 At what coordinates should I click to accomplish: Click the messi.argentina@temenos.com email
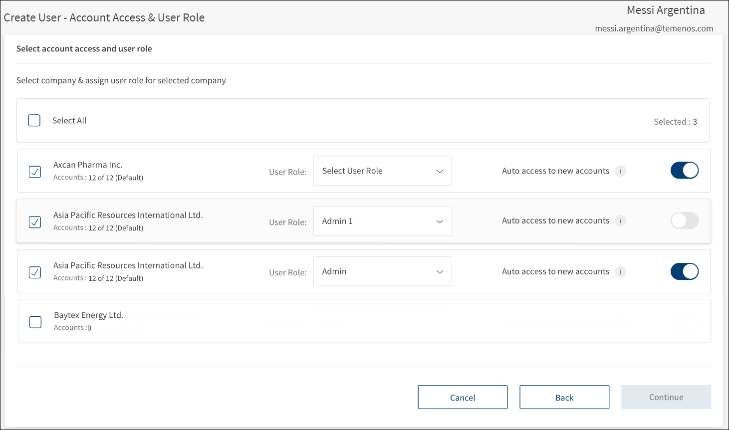pos(654,28)
